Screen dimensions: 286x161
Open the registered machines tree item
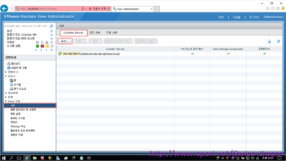(x=18, y=118)
